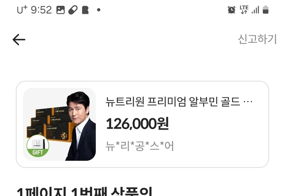Screen dimensions: 285x196
Task: Tap the back arrow icon
Action: coord(19,40)
